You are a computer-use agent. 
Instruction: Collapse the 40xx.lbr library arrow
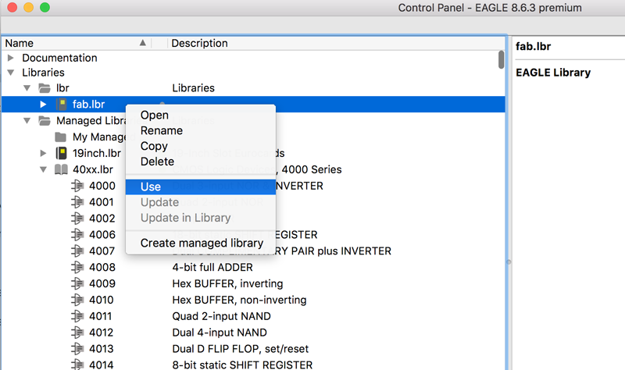click(44, 169)
